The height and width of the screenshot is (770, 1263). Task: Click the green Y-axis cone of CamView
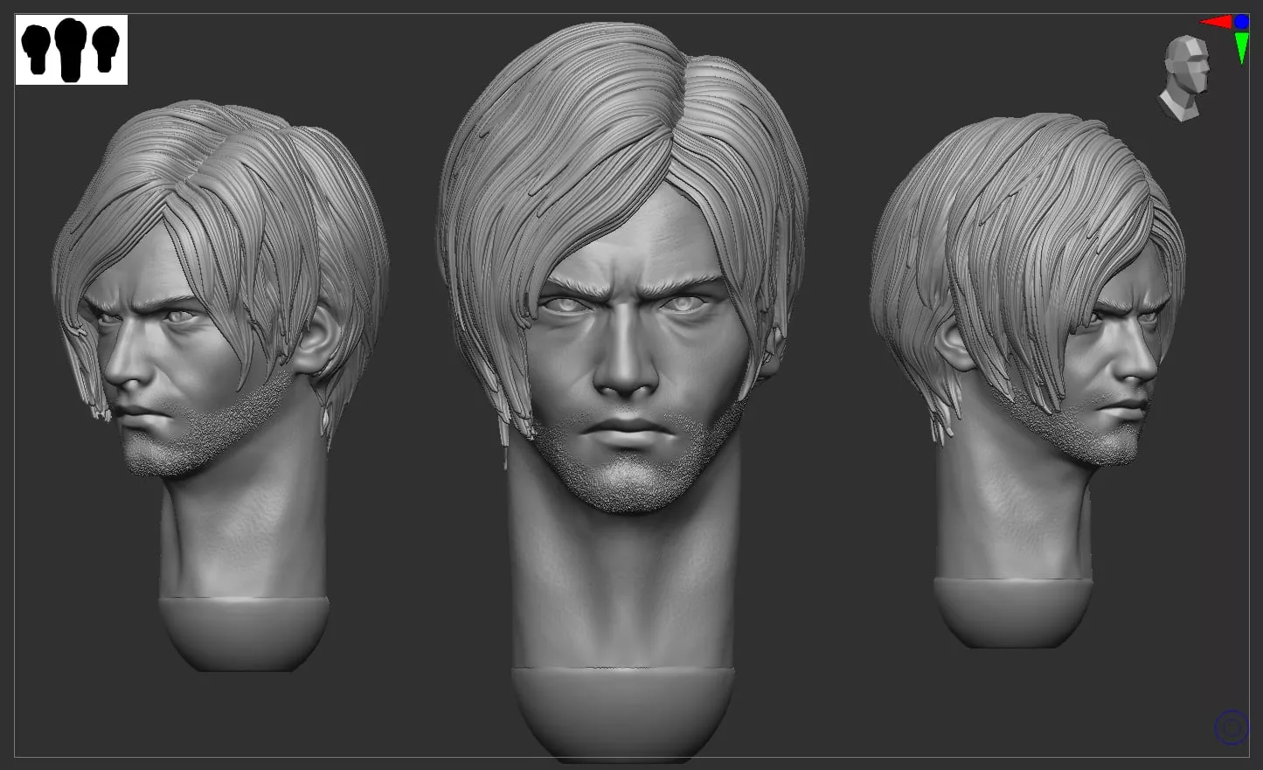tap(1242, 48)
